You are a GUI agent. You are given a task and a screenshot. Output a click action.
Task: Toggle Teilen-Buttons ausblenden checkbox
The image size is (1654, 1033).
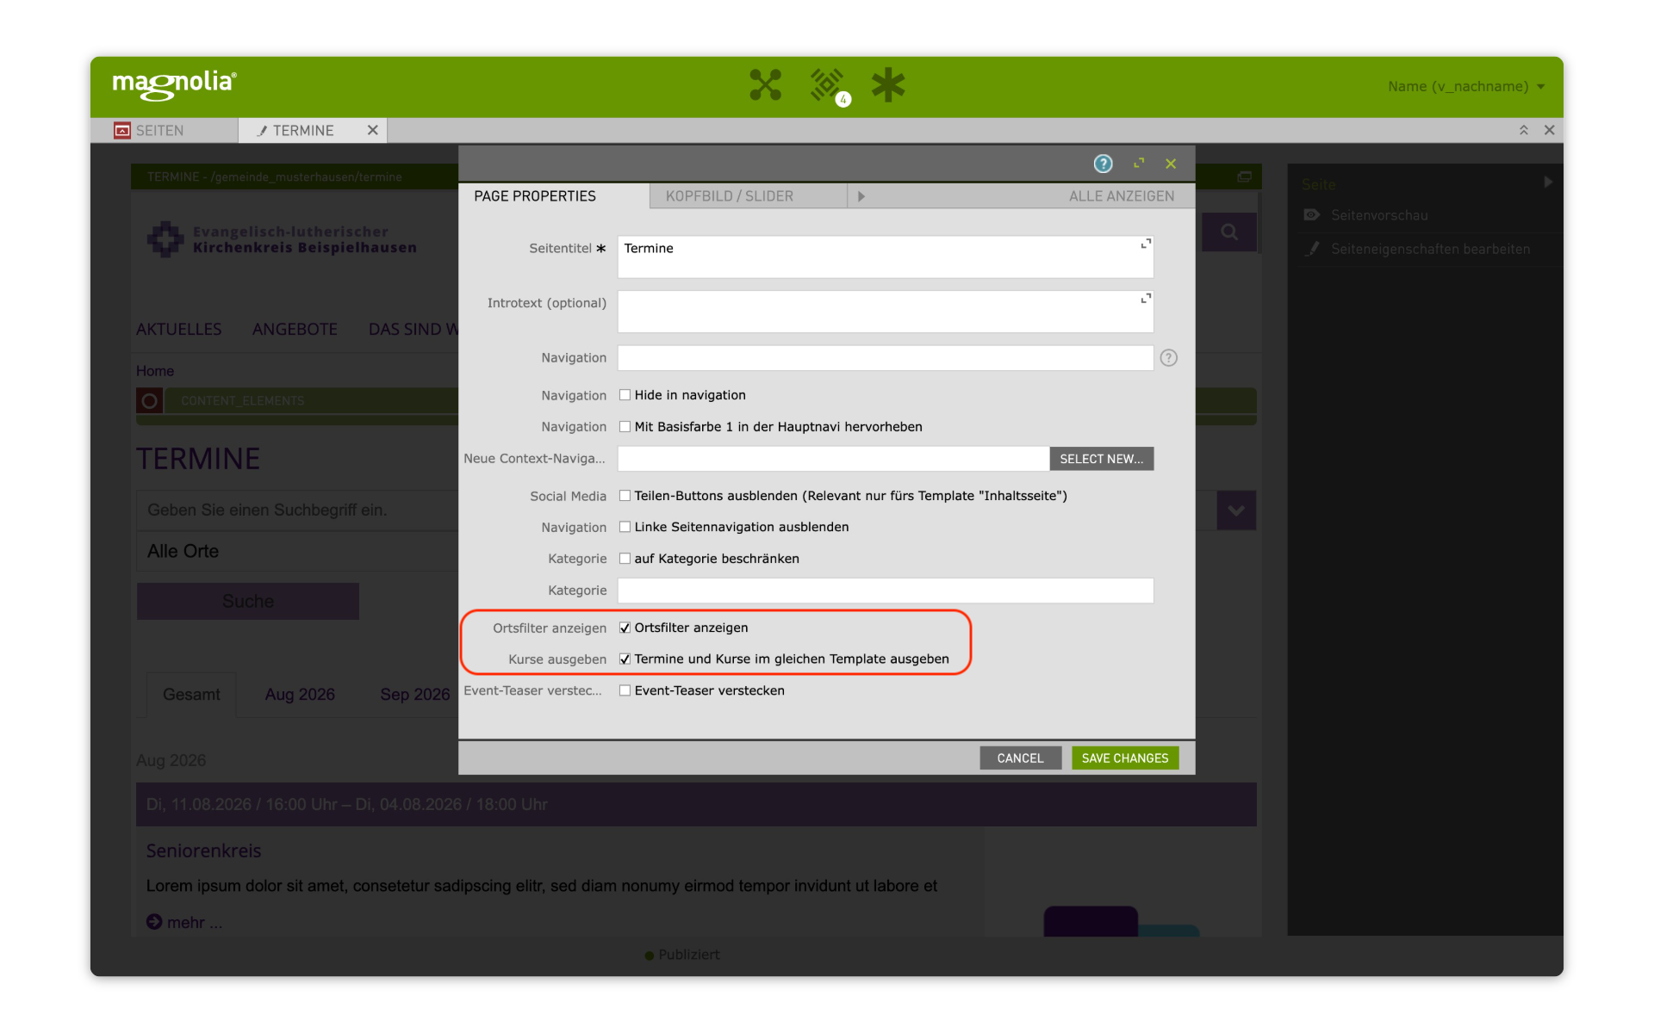(625, 496)
